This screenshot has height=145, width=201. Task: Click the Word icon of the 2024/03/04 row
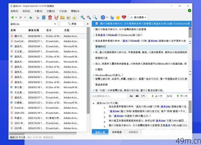(x=12, y=46)
